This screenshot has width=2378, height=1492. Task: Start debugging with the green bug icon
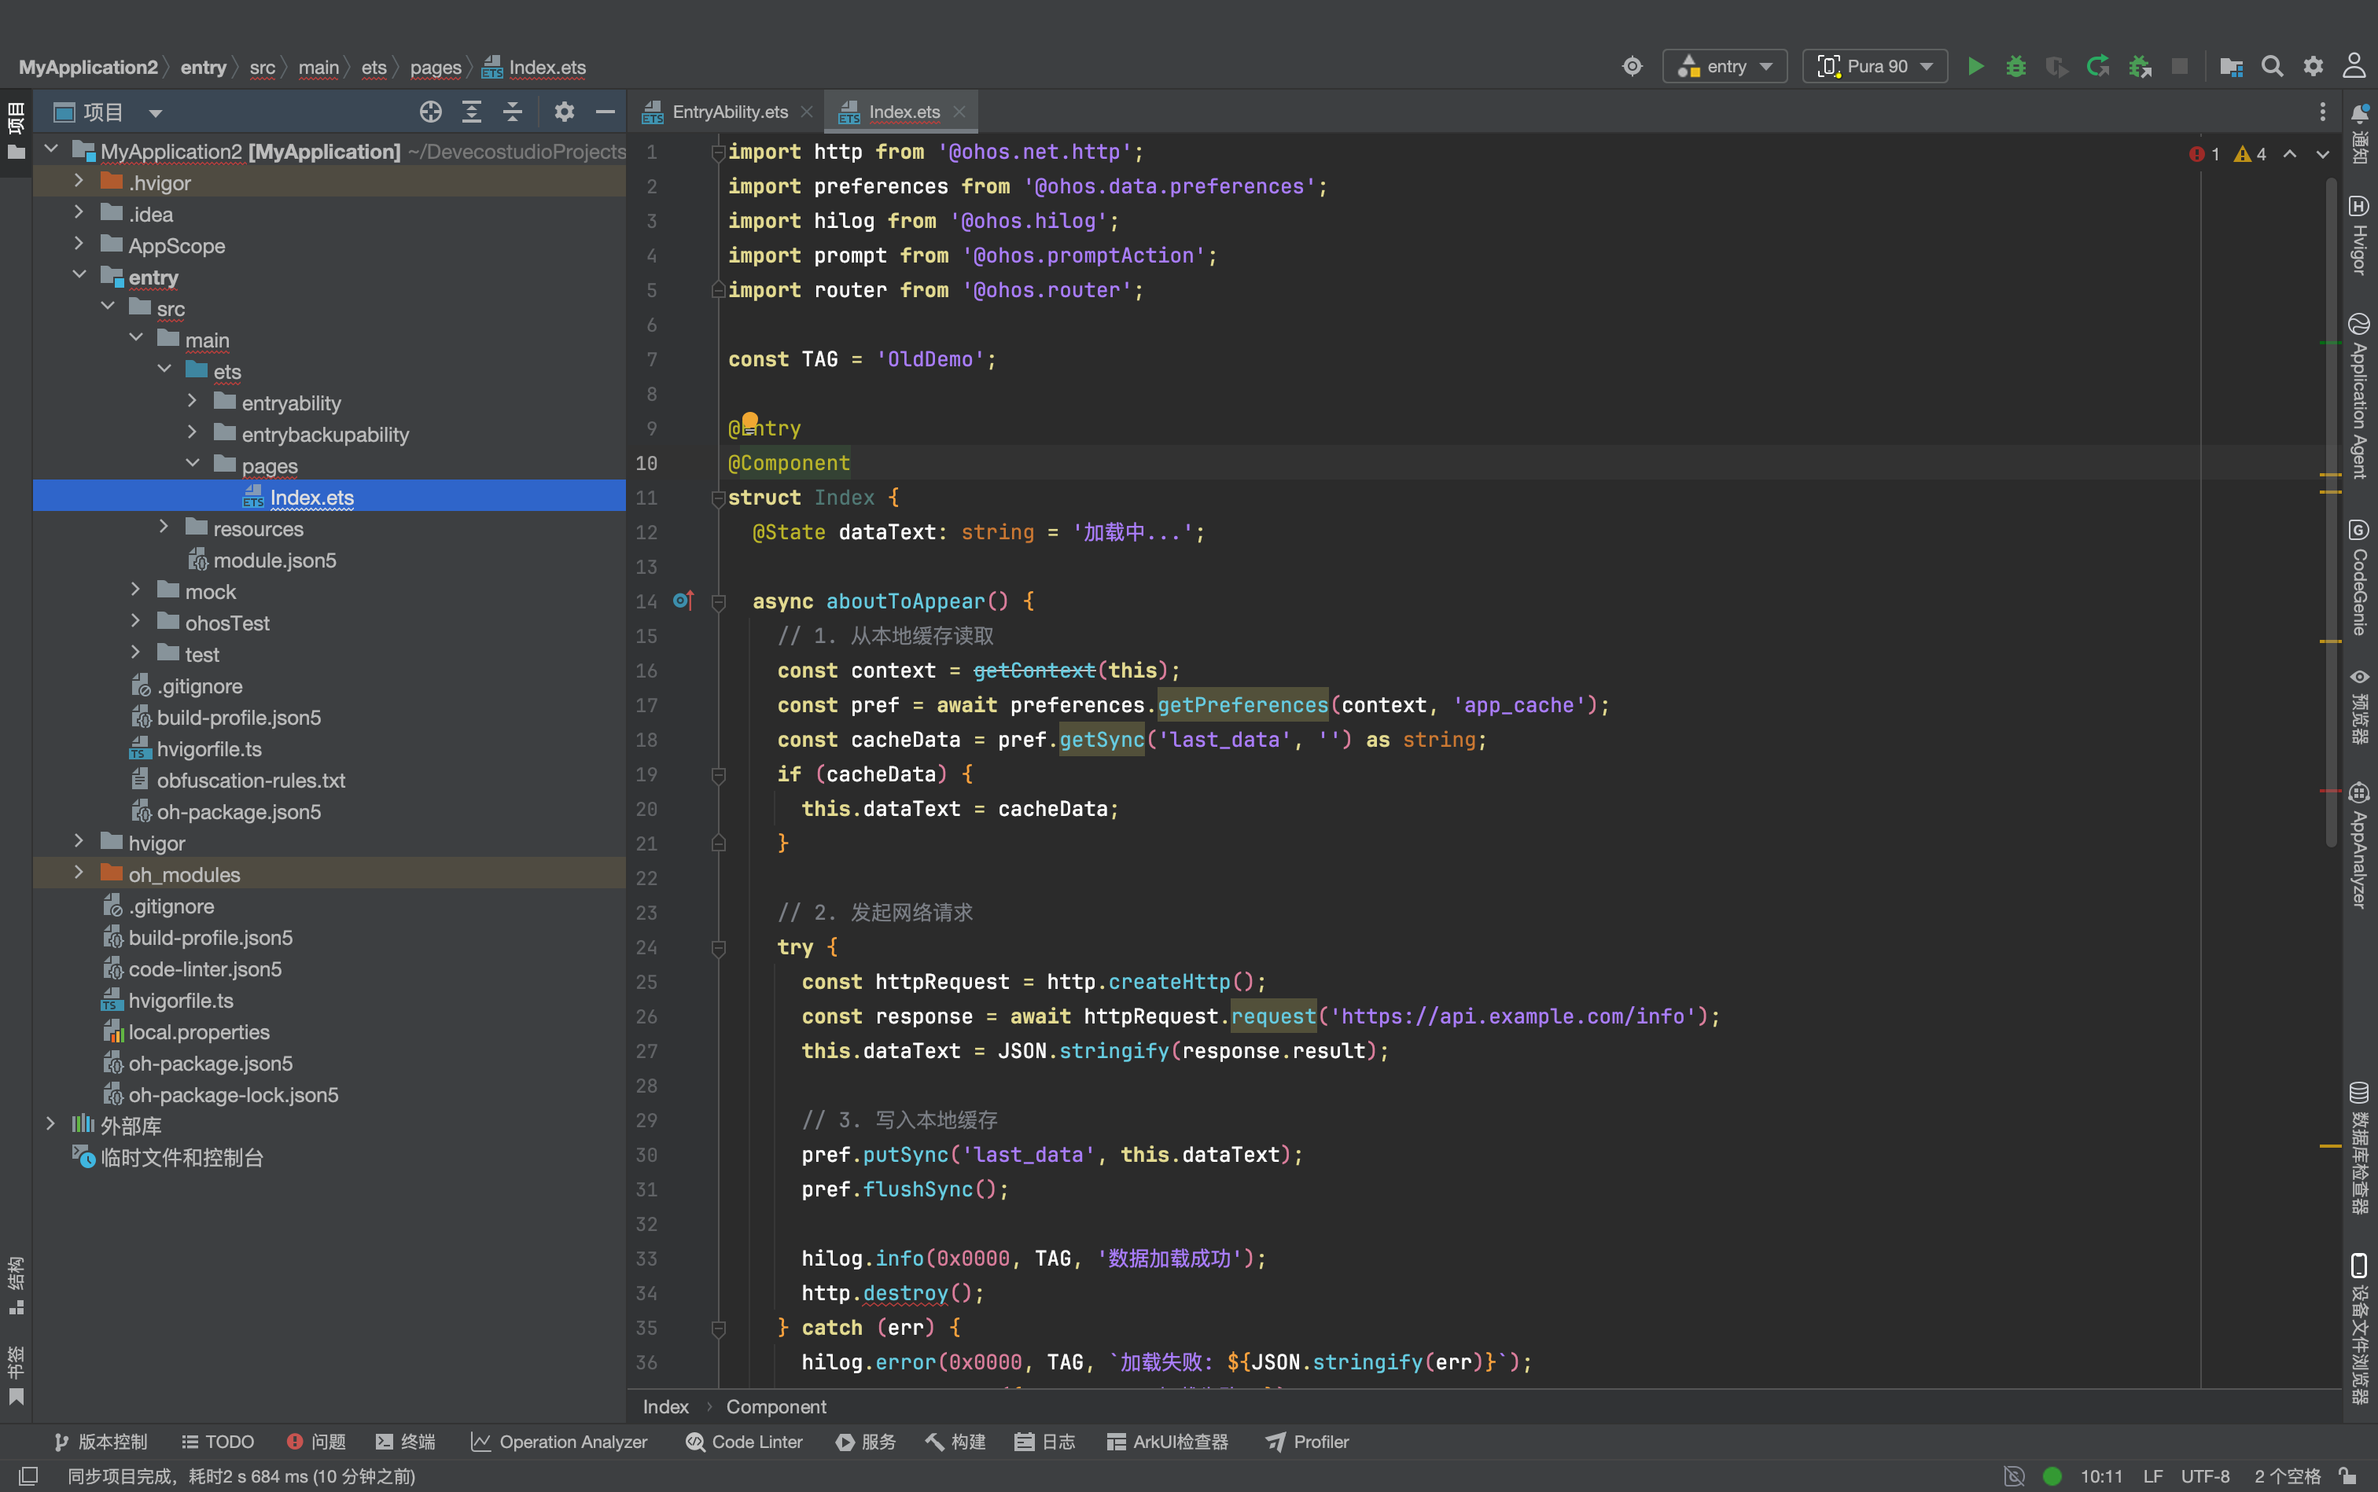(x=2015, y=66)
